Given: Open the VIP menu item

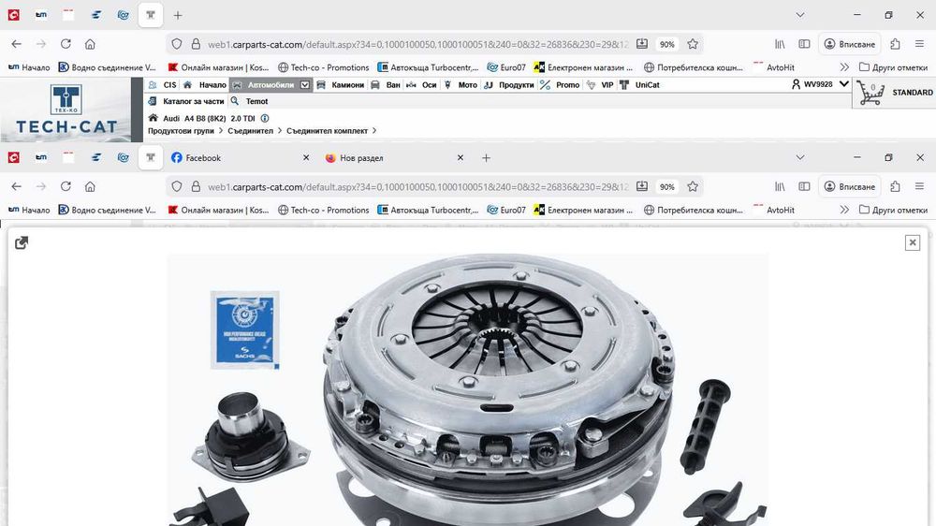Looking at the screenshot, I should pos(600,85).
